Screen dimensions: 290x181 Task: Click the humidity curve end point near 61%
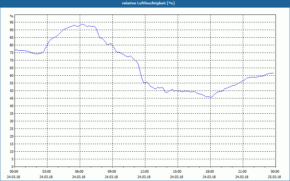(x=273, y=73)
